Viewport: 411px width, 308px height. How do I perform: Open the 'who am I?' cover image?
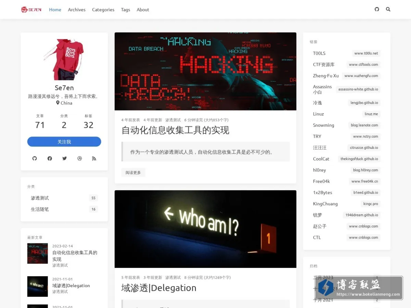[206, 229]
